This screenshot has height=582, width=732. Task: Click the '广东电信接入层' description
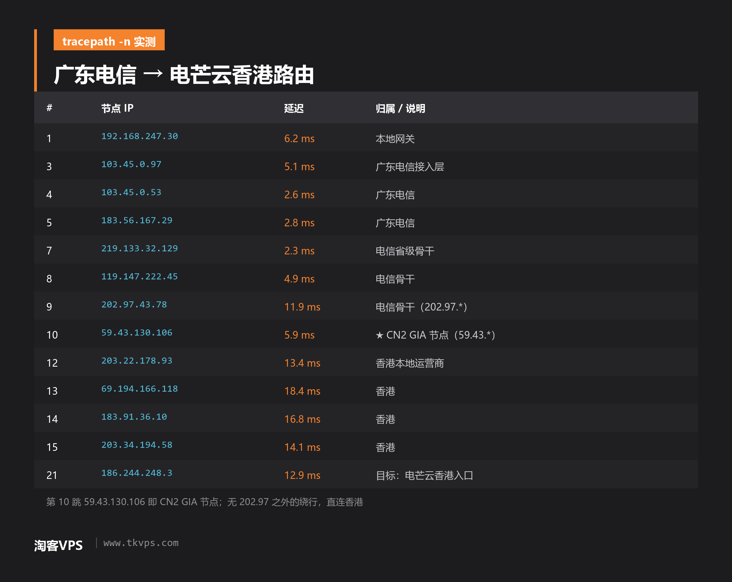click(410, 167)
